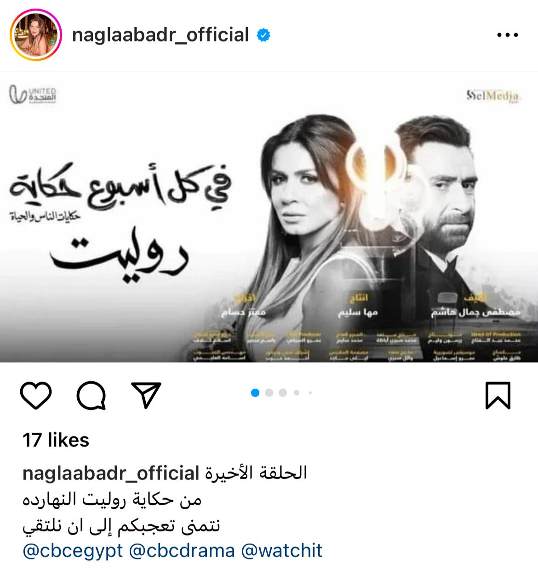Open the @cbcegypt mention
The height and width of the screenshot is (570, 538).
[73, 551]
